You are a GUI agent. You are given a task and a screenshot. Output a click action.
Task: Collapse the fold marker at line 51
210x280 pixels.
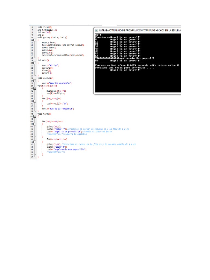[35, 142]
